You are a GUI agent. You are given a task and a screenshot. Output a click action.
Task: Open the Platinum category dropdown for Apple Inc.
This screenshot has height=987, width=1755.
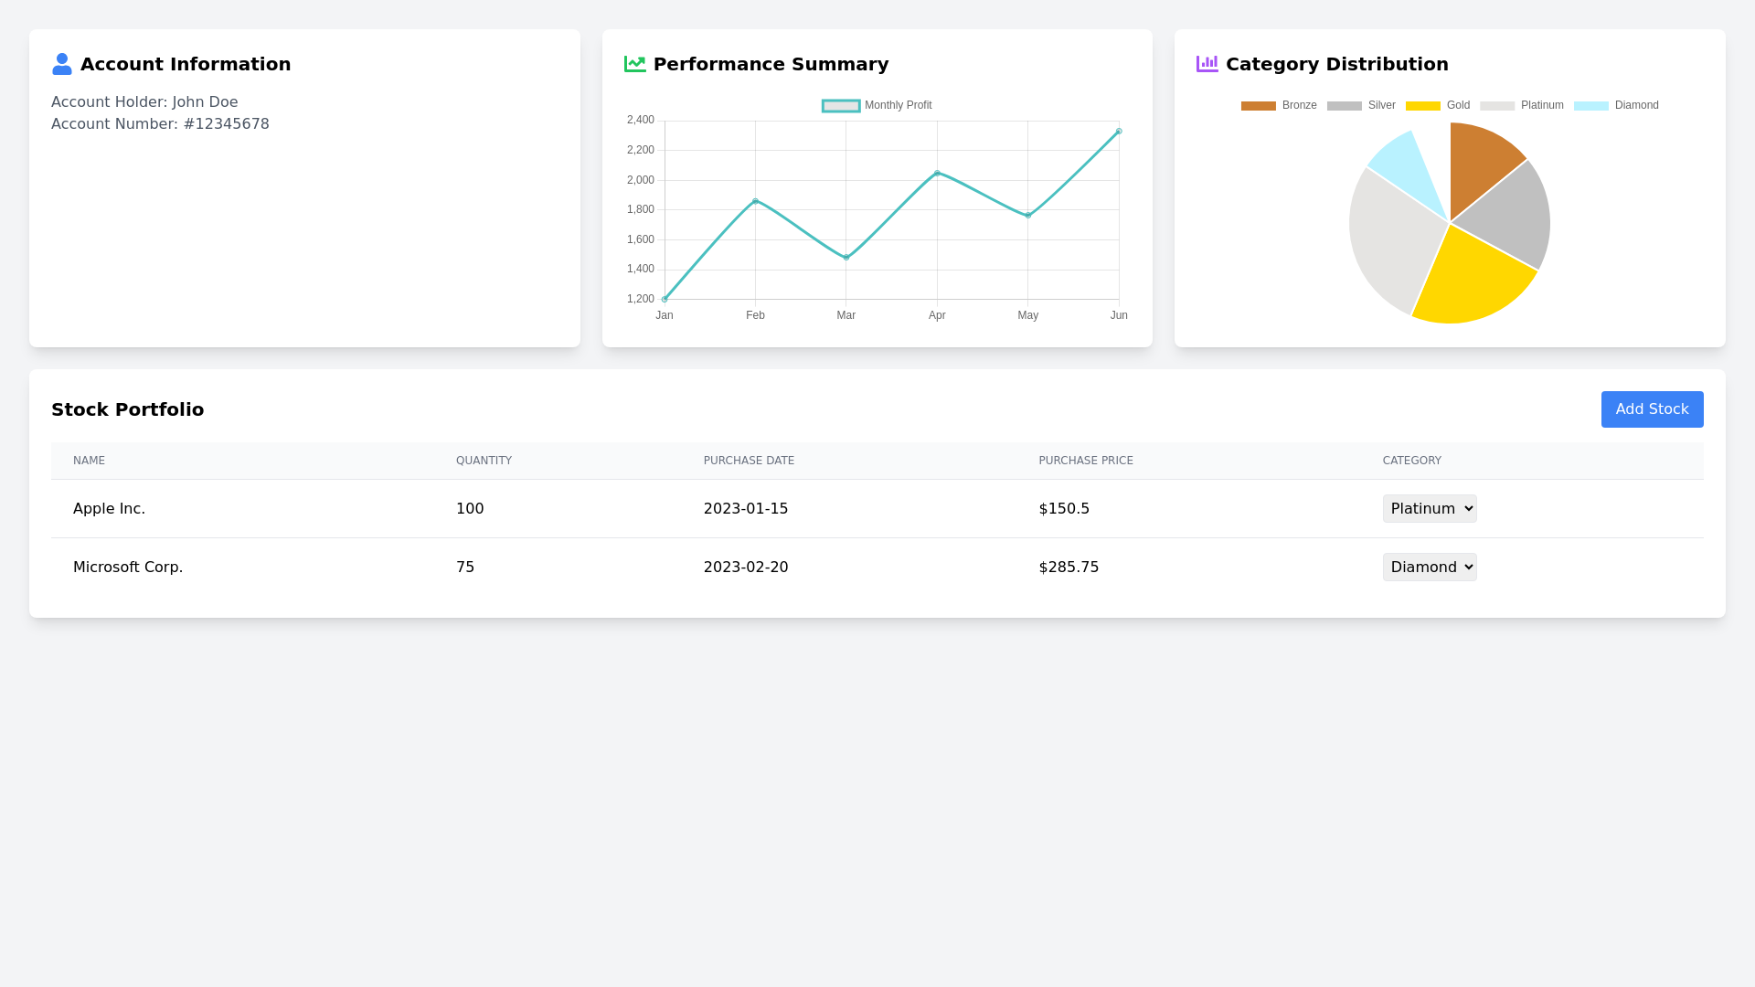tap(1429, 508)
